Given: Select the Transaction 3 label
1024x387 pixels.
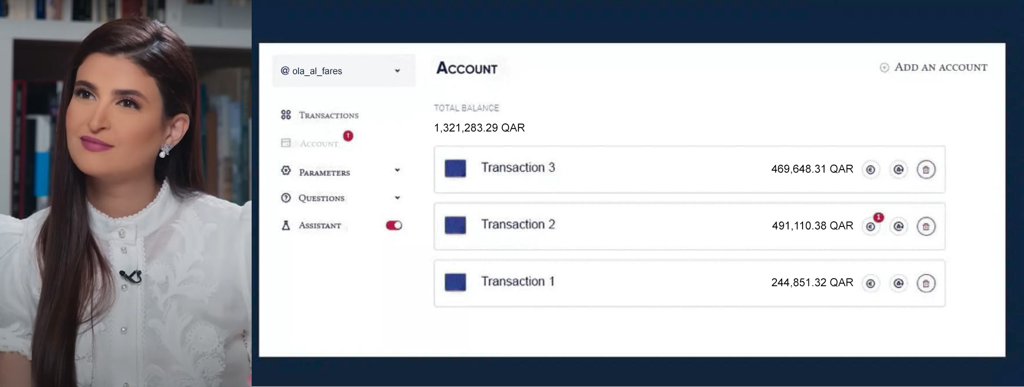Looking at the screenshot, I should point(518,167).
